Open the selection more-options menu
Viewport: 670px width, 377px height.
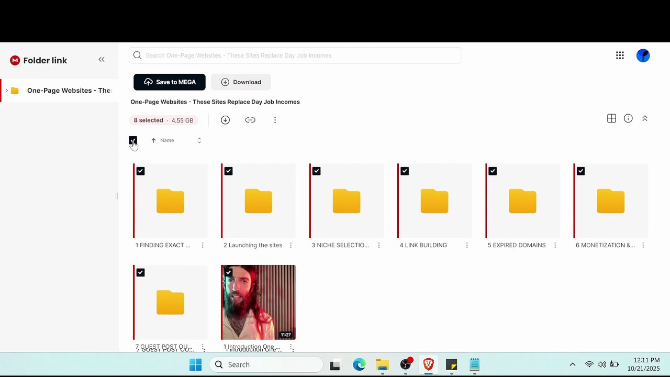(x=275, y=120)
